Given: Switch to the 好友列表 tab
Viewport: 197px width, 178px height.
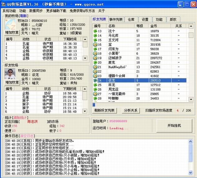Looking at the screenshot, I should point(99,19).
